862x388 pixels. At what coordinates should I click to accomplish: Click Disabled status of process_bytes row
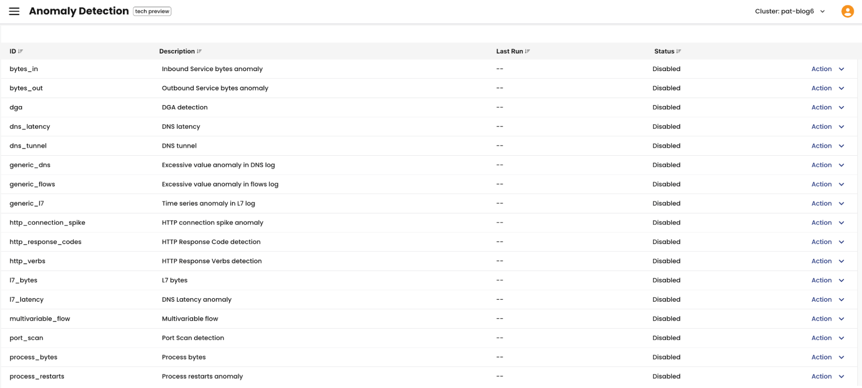(666, 357)
